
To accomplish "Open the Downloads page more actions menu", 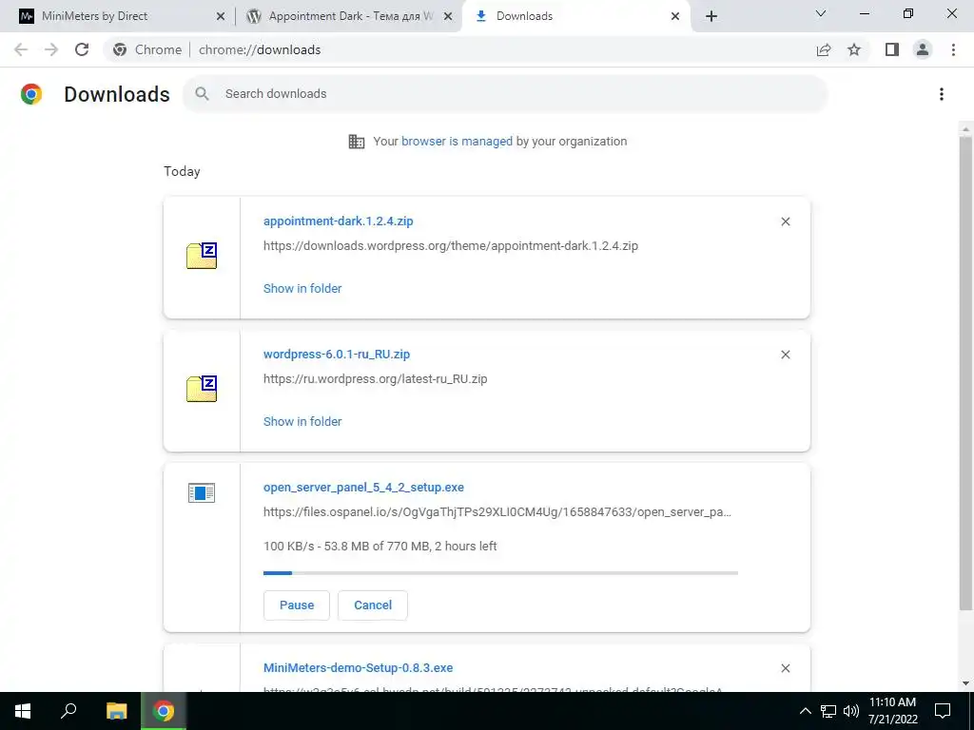I will point(942,94).
